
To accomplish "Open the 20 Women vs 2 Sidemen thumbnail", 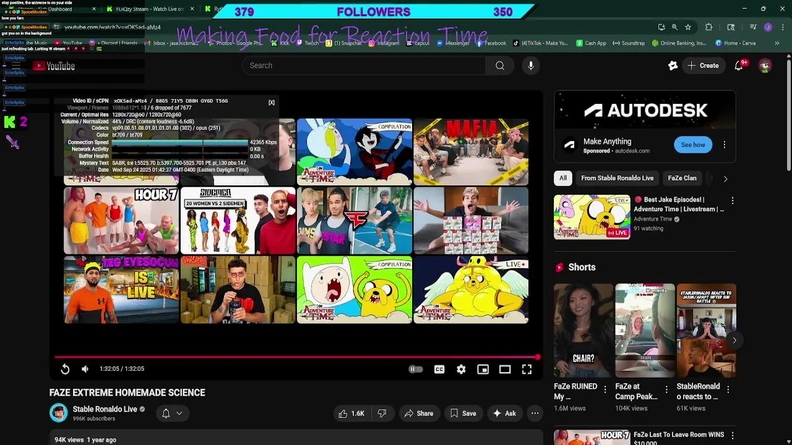I will 238,221.
